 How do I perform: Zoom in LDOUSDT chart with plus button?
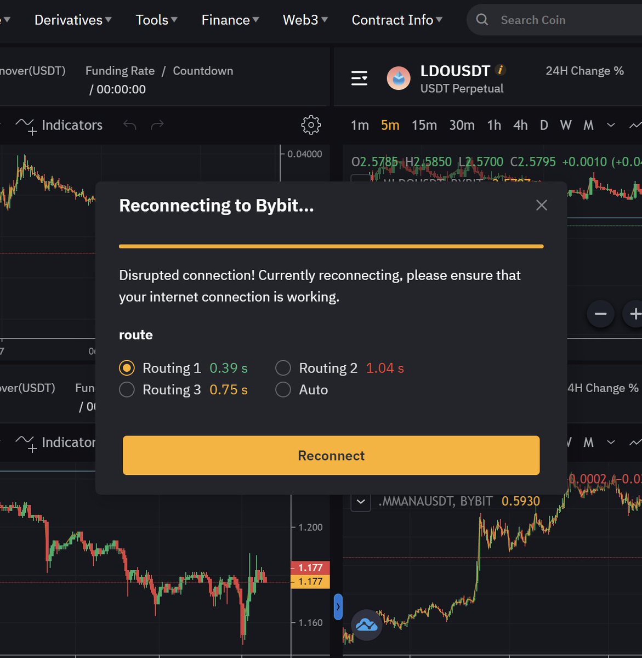tap(634, 314)
